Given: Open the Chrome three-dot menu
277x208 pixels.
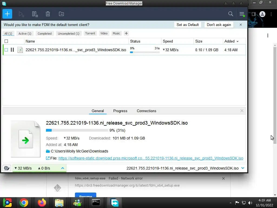Looking at the screenshot, I should [271, 14].
